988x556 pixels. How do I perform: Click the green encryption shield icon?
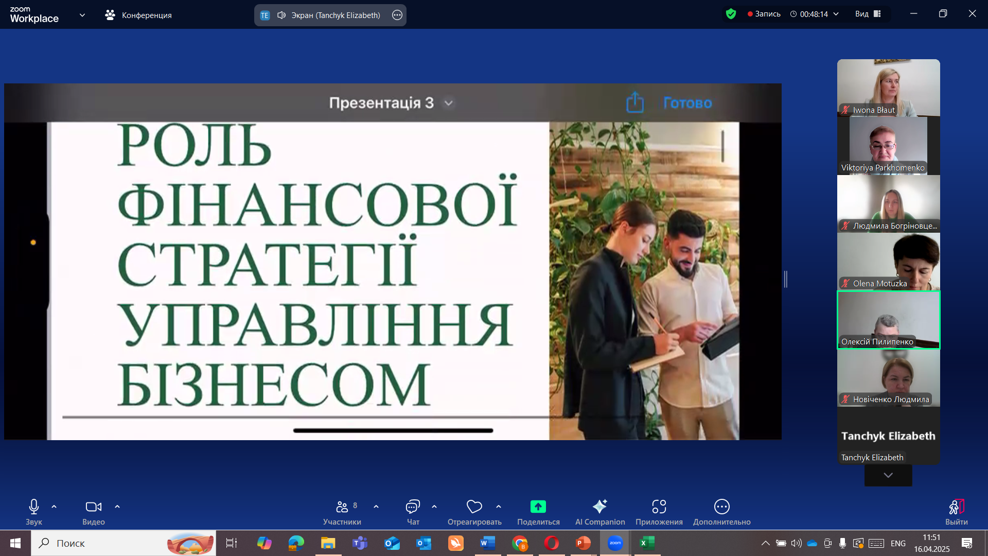(x=731, y=14)
